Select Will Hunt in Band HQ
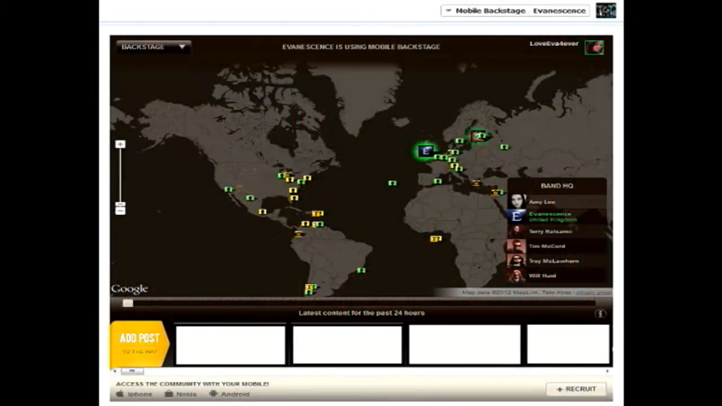Image resolution: width=722 pixels, height=406 pixels. pos(557,276)
